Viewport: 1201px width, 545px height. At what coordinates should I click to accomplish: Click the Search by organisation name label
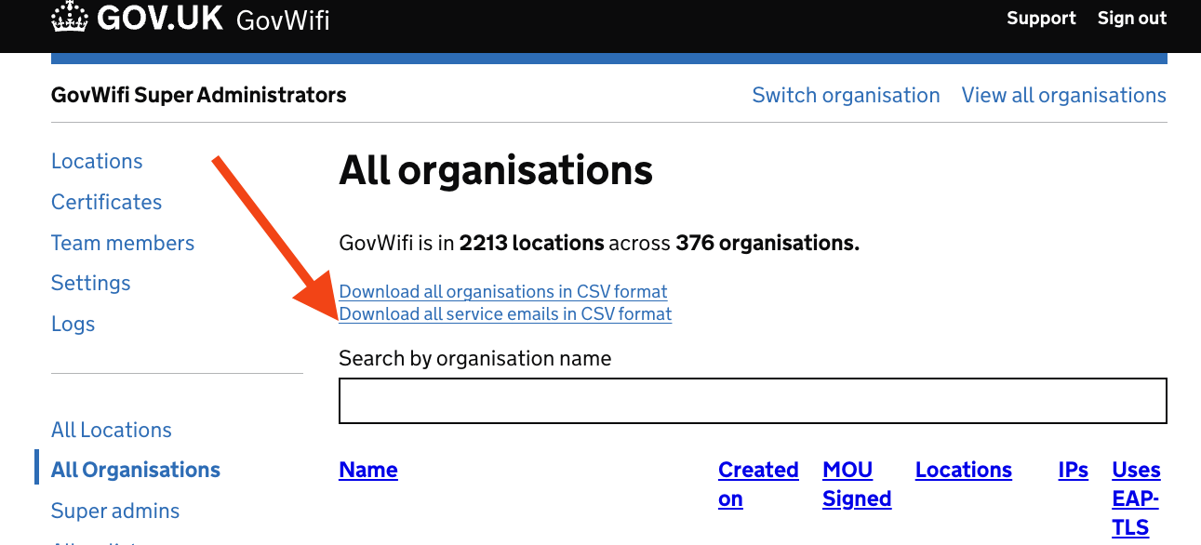click(475, 358)
